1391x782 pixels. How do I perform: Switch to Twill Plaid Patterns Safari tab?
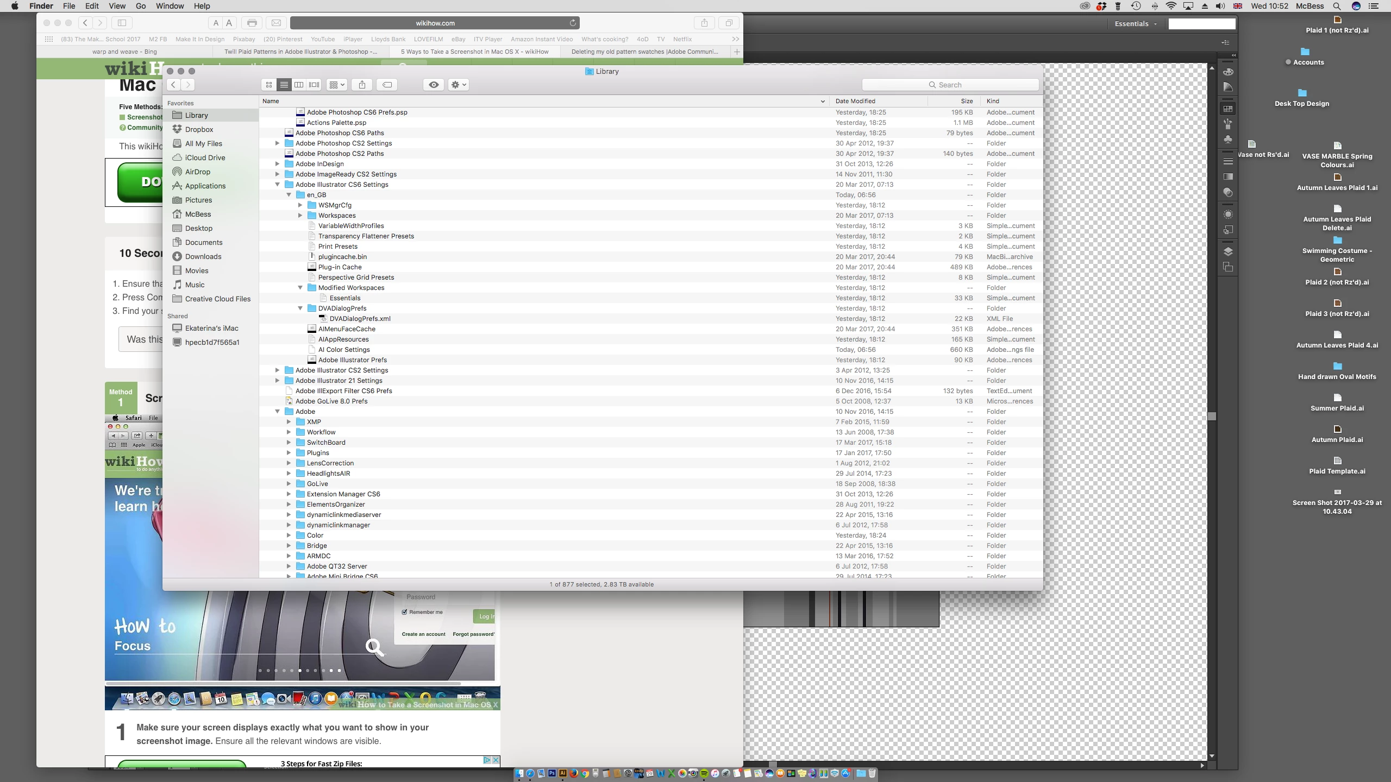(301, 52)
